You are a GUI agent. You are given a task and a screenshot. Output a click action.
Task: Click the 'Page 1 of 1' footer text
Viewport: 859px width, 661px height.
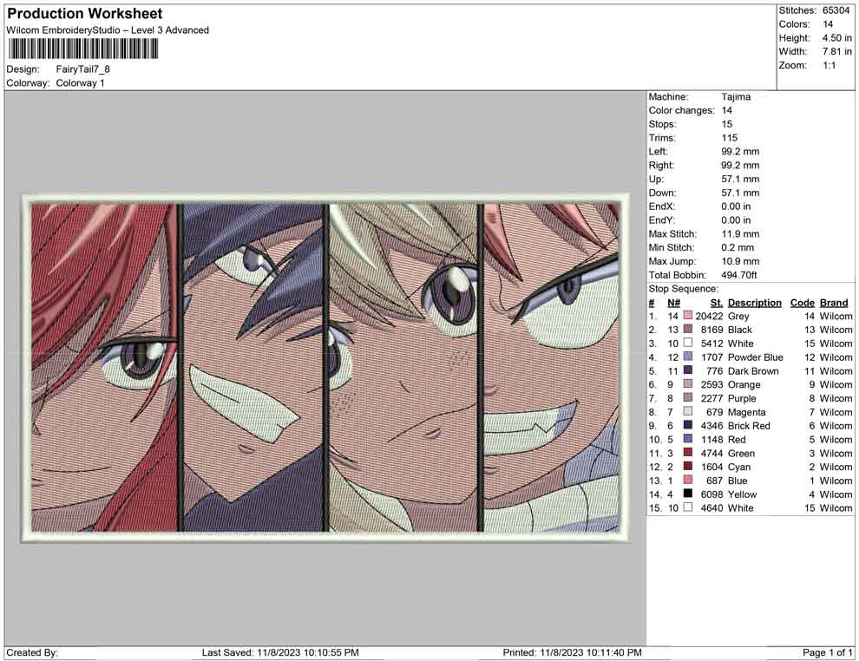point(827,652)
